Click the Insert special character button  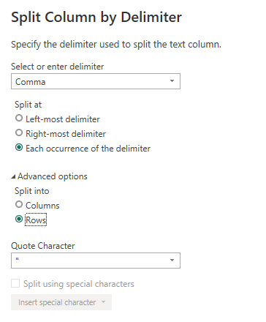[61, 302]
